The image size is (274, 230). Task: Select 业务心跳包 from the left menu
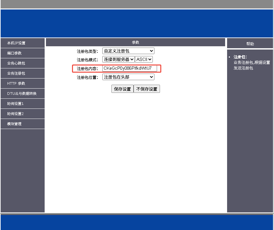pyautogui.click(x=16, y=63)
